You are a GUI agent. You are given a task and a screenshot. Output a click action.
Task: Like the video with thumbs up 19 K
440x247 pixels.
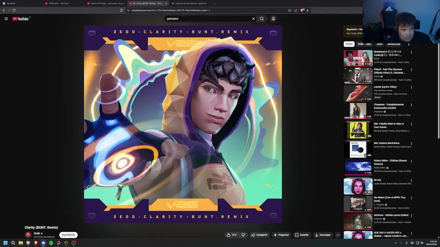[232, 235]
